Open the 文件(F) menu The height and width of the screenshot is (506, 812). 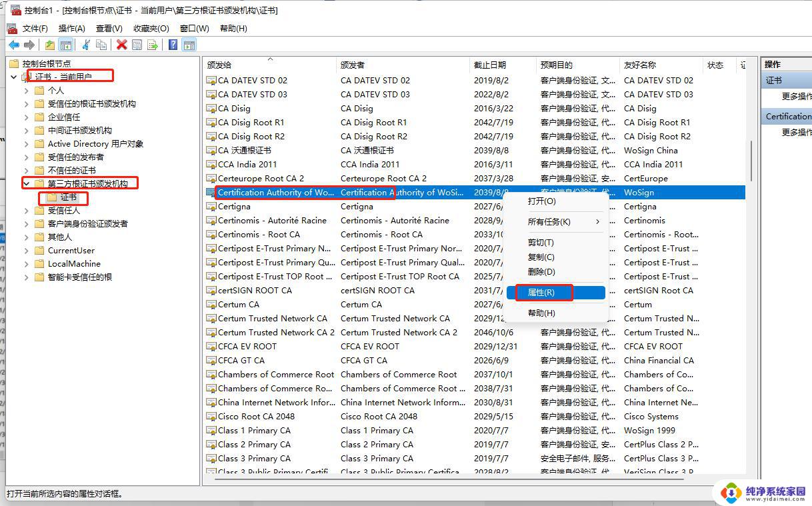35,28
